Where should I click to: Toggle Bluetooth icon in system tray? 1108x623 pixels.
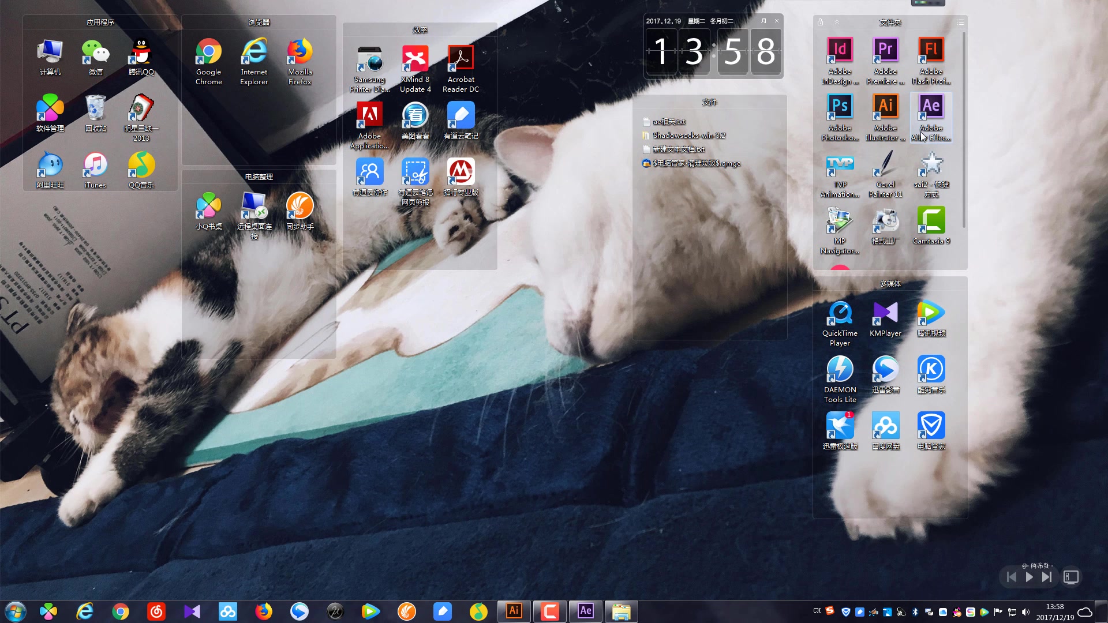[915, 612]
